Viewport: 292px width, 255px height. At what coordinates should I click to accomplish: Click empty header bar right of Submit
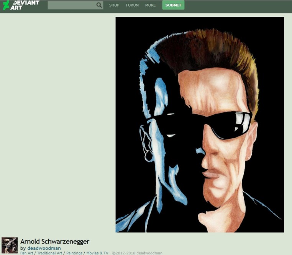[238, 5]
